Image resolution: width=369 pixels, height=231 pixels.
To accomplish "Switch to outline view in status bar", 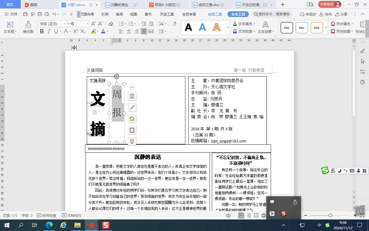I will coord(248,215).
